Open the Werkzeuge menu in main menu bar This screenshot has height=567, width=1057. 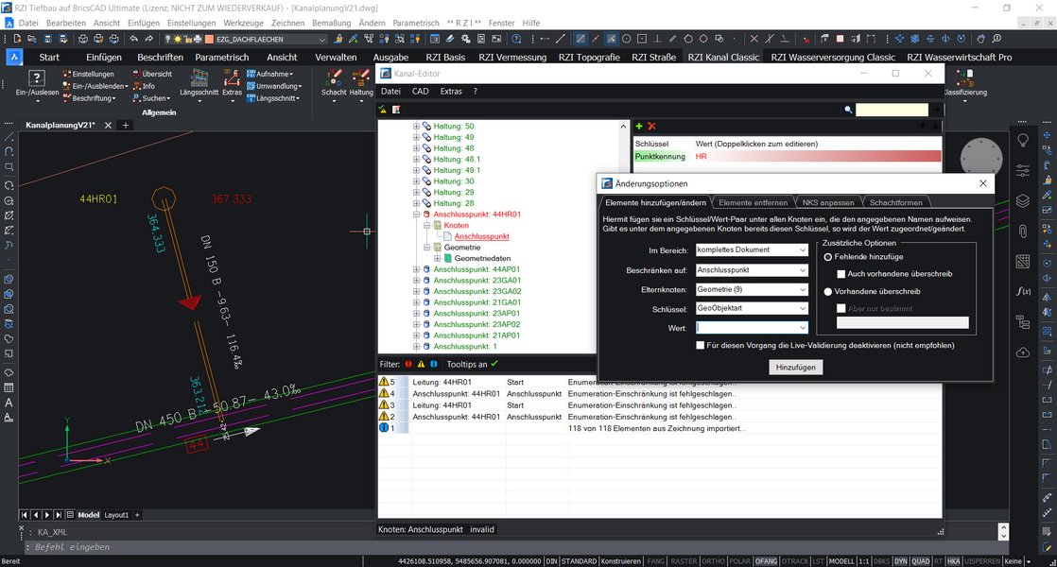click(x=243, y=23)
